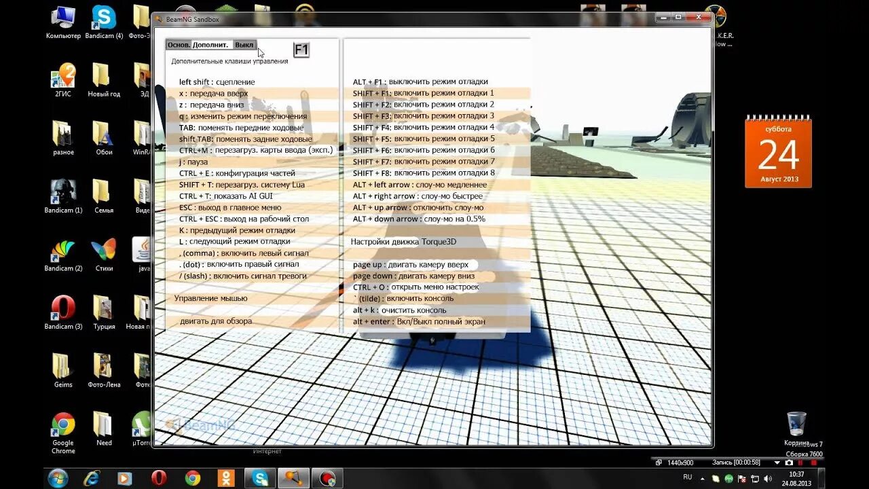This screenshot has height=489, width=869.
Task: Open Odnoklassniki taskbar icon
Action: [226, 478]
